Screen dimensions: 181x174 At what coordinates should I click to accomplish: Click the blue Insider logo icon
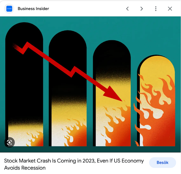click(9, 9)
